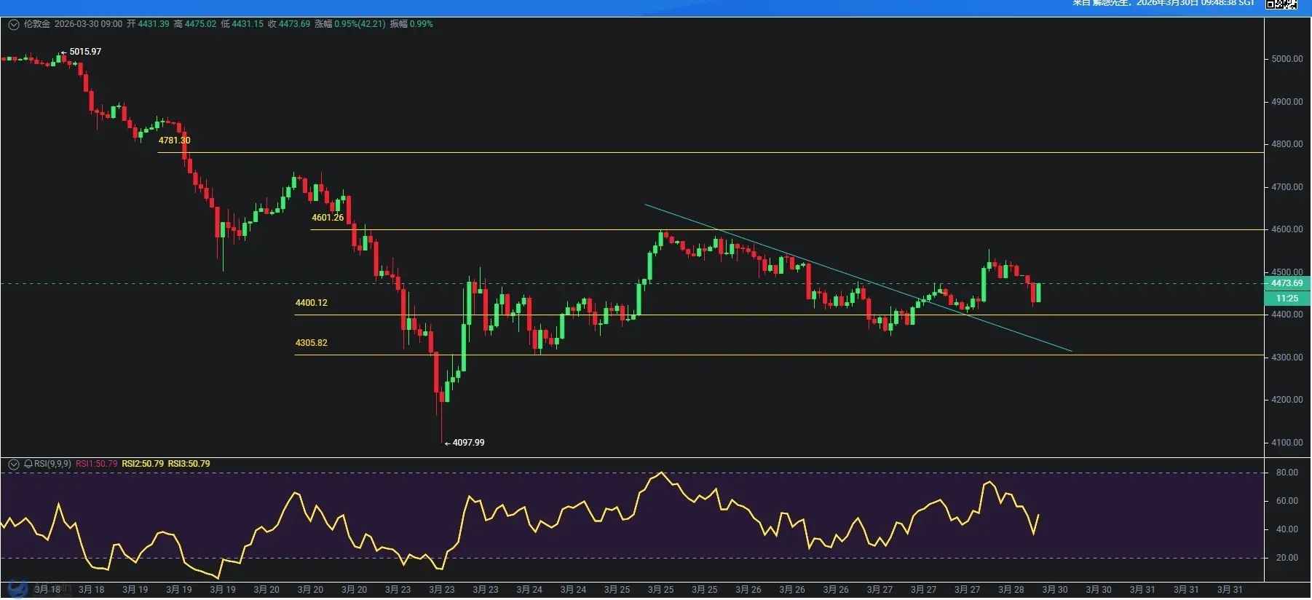
Task: Click the 40.00 RSI axis label
Action: [1287, 529]
